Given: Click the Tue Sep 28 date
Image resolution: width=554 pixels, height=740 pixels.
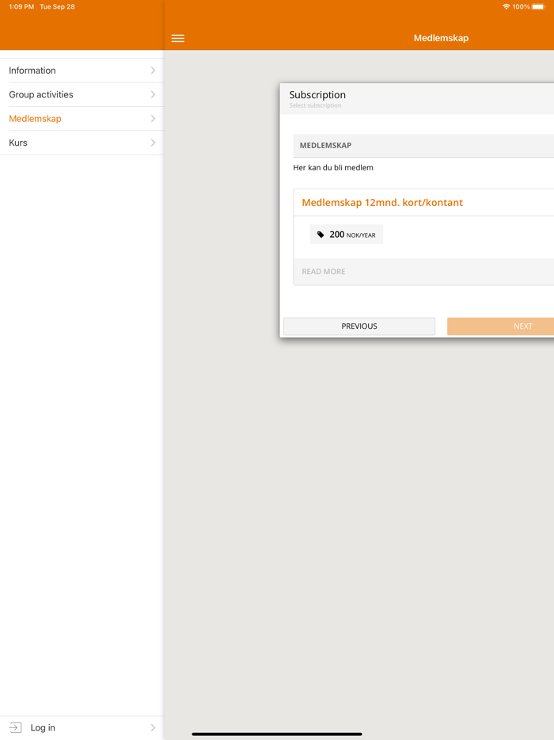Looking at the screenshot, I should point(57,6).
